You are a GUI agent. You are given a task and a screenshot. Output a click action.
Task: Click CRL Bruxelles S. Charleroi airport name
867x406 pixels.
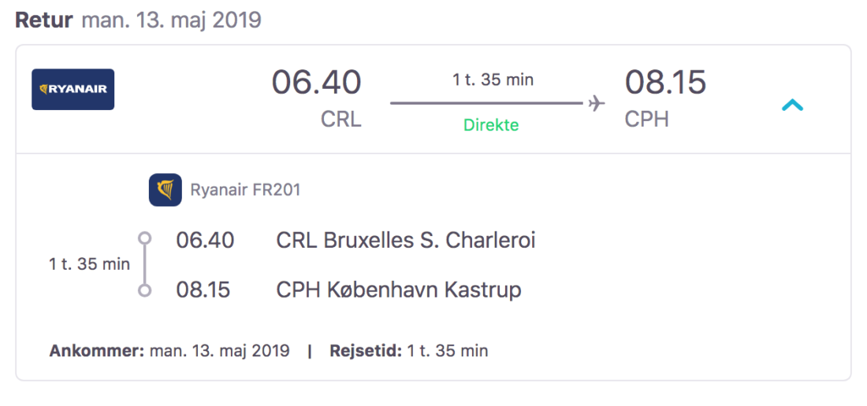point(405,240)
